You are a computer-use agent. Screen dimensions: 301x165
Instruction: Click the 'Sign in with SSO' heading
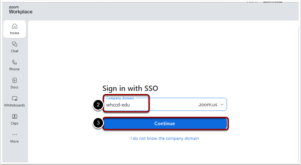[130, 88]
